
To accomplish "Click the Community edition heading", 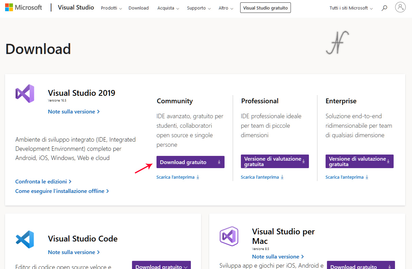I will (175, 101).
